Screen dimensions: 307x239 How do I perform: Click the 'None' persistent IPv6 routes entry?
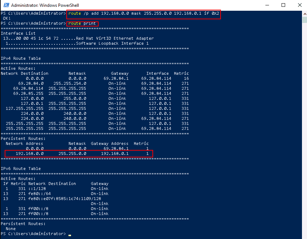[x=10, y=229]
